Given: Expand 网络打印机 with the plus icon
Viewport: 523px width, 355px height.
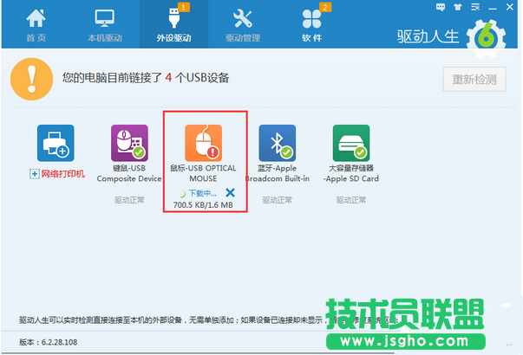Looking at the screenshot, I should (34, 174).
